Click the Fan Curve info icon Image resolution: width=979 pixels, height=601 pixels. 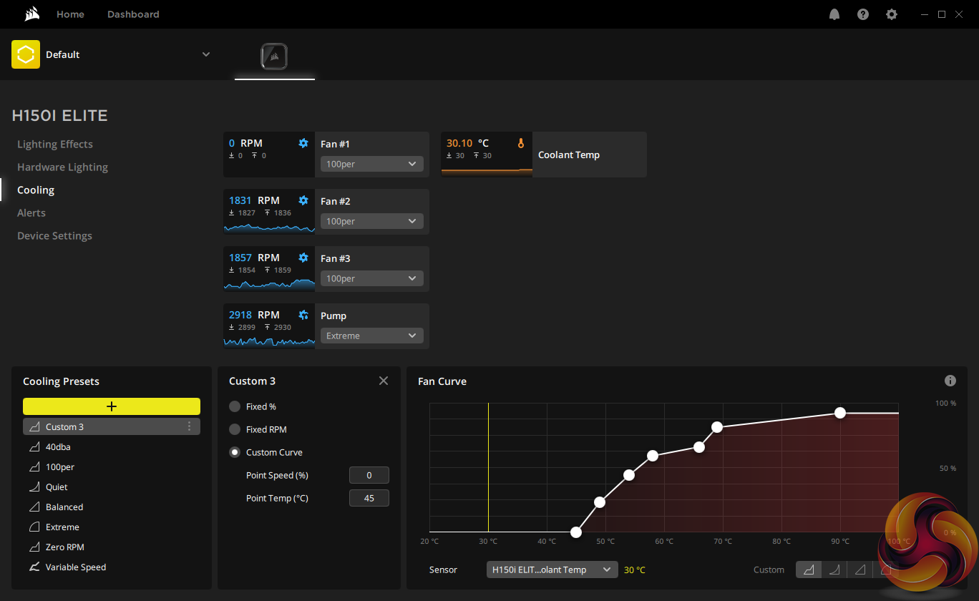950,381
